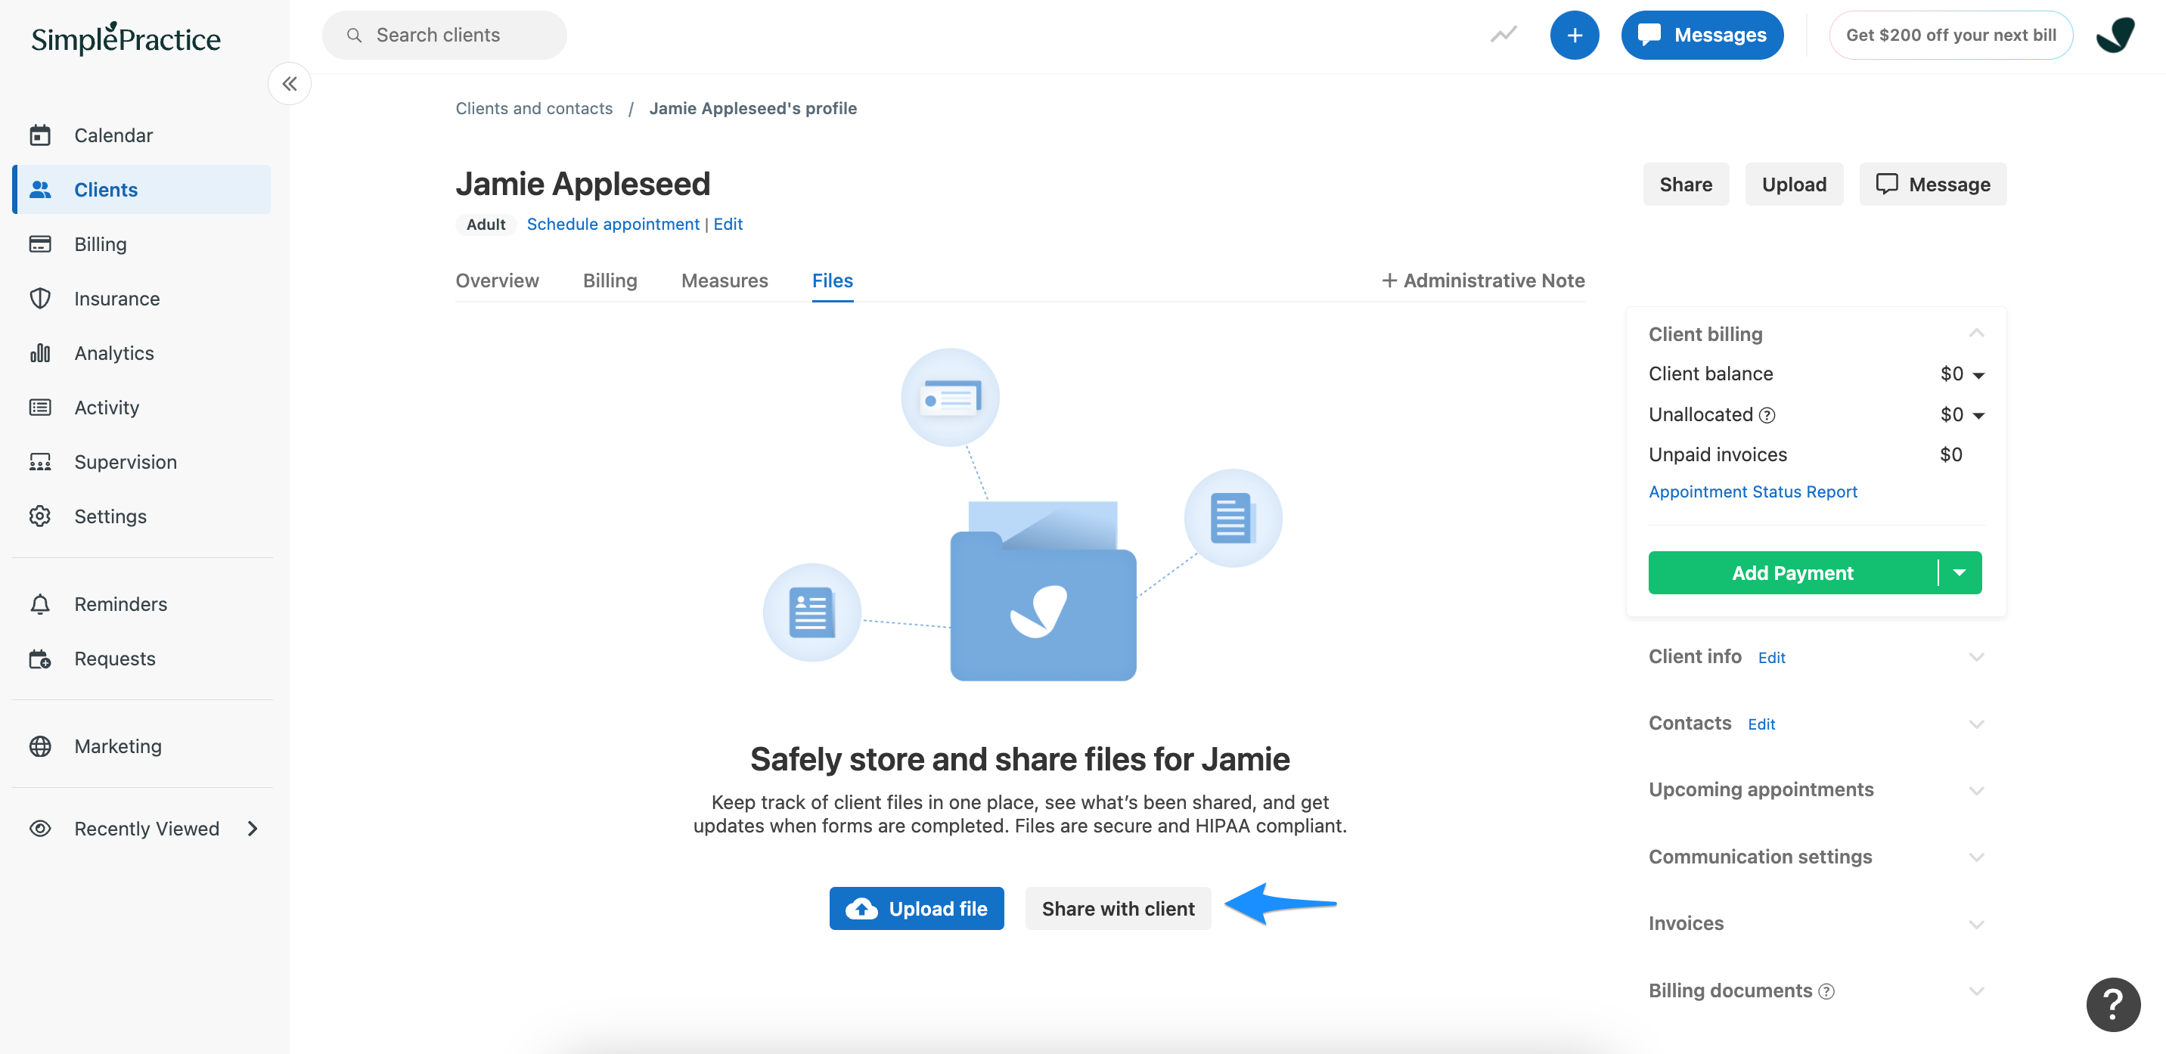The width and height of the screenshot is (2166, 1054).
Task: Collapse the Client billing section
Action: click(x=1975, y=333)
